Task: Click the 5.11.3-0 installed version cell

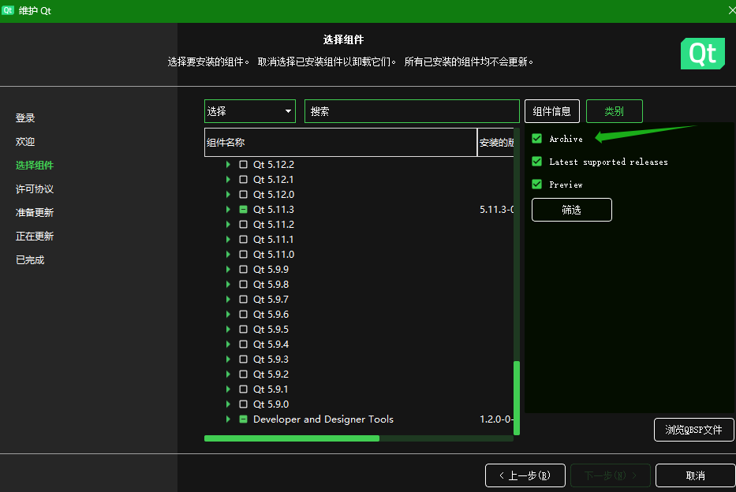Action: click(x=497, y=210)
